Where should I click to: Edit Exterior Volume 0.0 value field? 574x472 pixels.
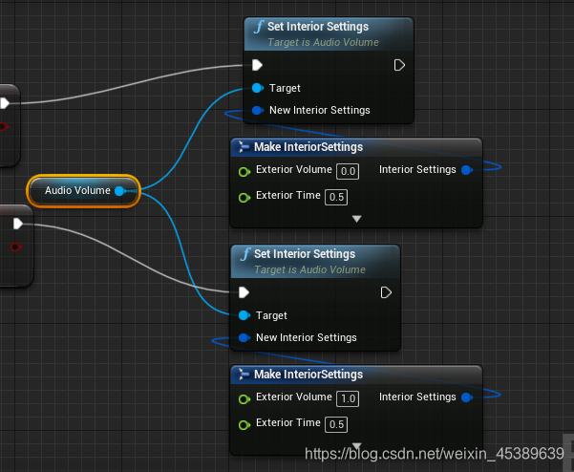348,171
